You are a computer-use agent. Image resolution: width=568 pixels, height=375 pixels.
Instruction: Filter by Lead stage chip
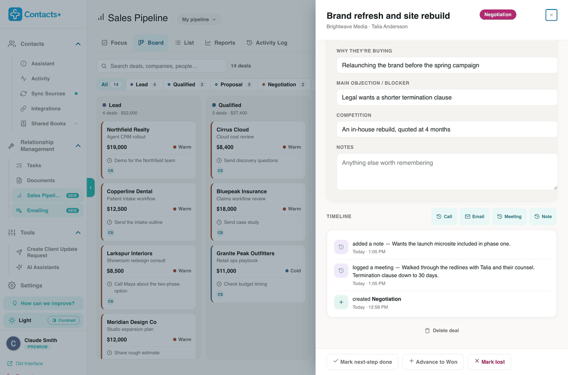tap(143, 84)
